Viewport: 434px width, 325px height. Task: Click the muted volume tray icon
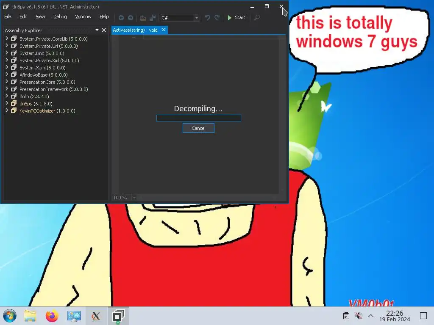359,316
